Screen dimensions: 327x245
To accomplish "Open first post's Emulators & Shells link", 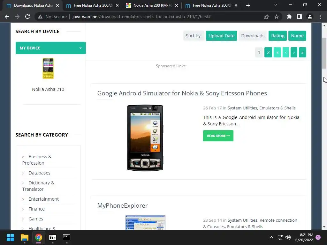I will (278, 108).
